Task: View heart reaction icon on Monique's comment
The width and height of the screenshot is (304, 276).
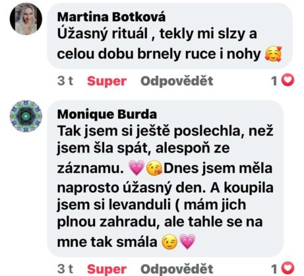Action: click(x=288, y=268)
